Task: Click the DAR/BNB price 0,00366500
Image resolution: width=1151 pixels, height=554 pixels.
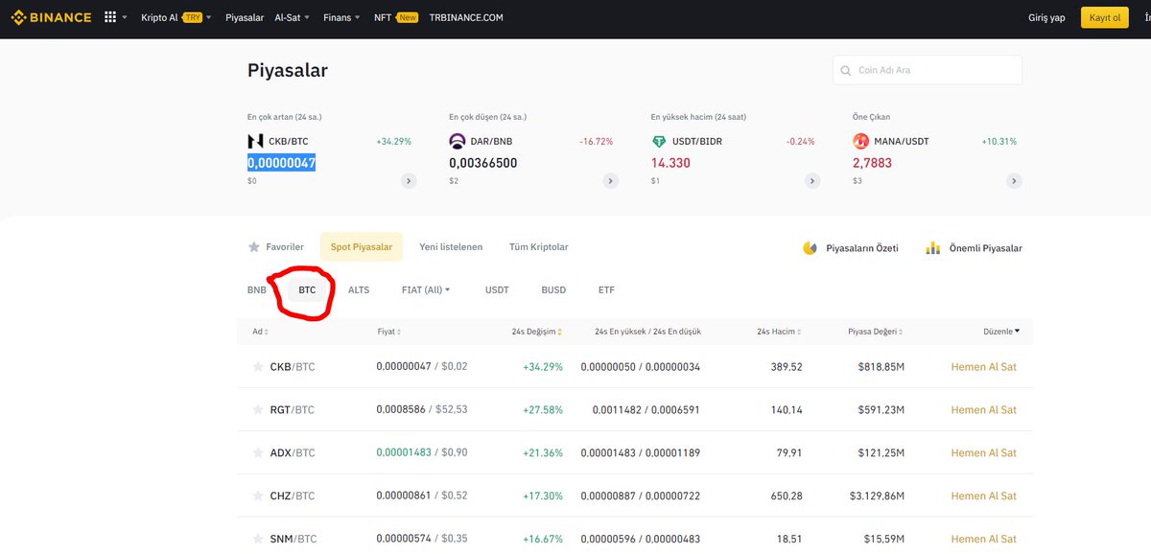Action: coord(483,163)
